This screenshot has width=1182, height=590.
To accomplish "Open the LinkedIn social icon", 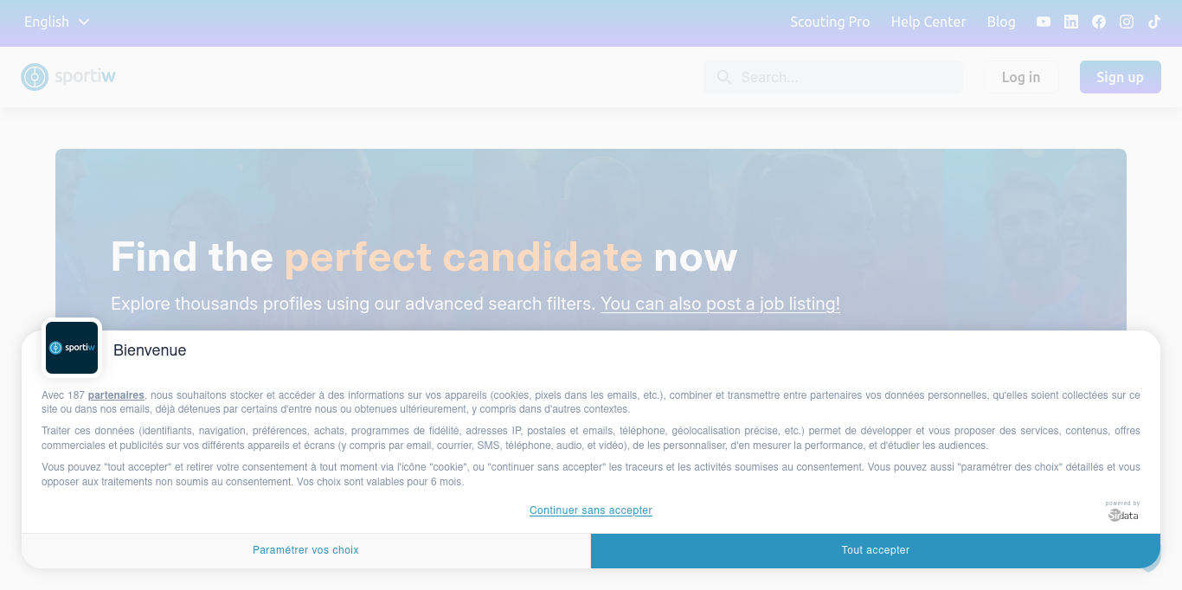I will point(1071,22).
